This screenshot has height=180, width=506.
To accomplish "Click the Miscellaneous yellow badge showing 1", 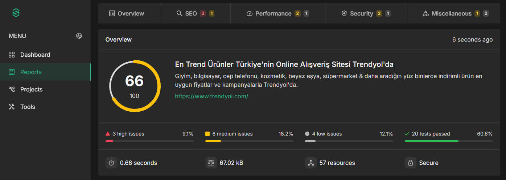I will pyautogui.click(x=477, y=13).
